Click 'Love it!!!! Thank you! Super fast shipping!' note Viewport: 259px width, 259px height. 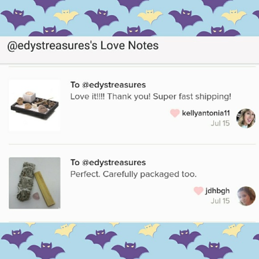coord(150,96)
